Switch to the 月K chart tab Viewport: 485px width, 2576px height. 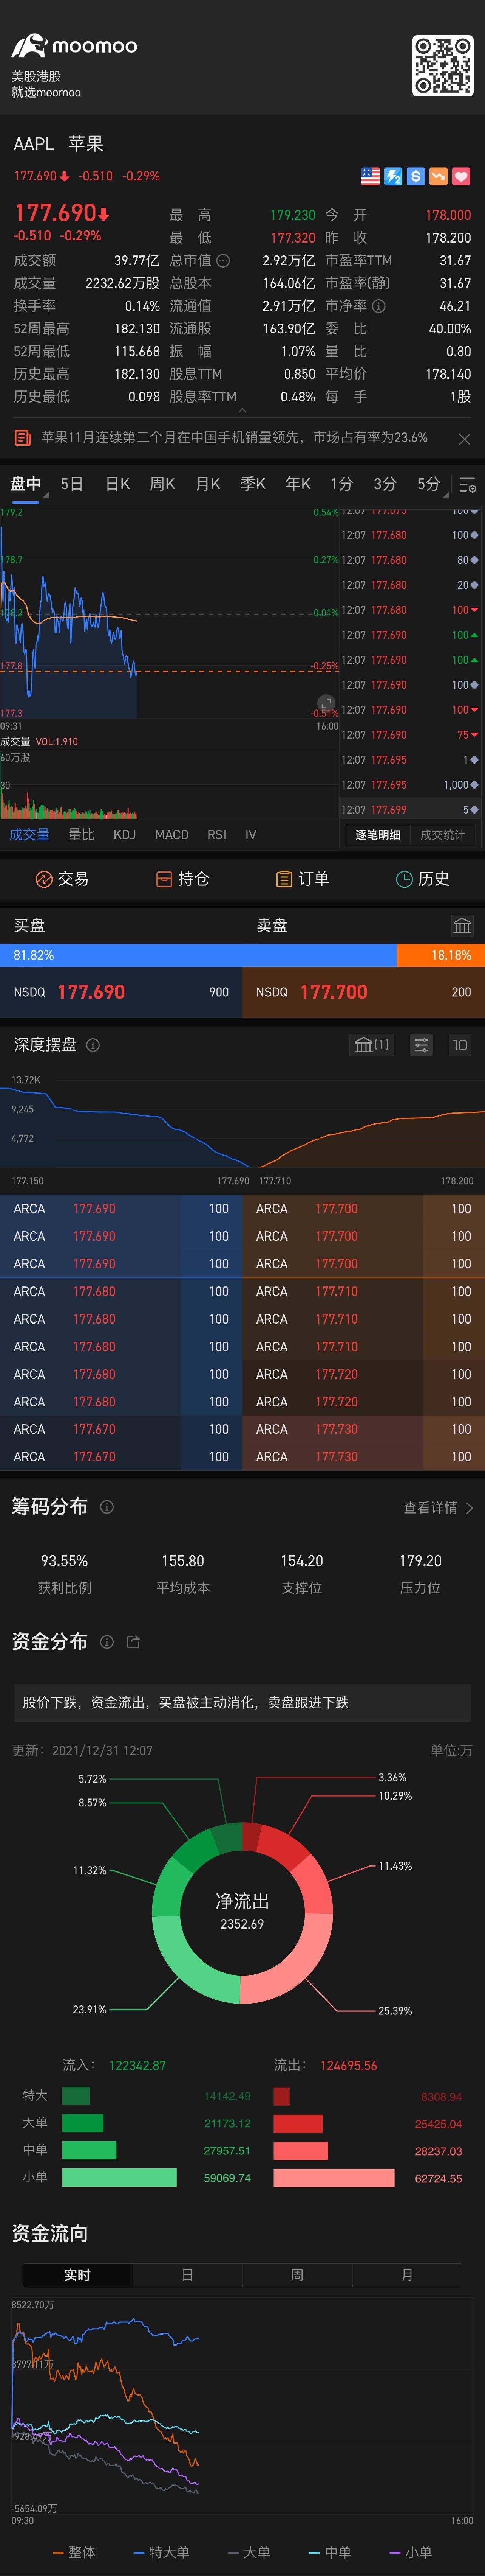[208, 484]
